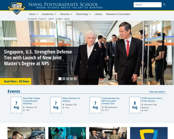The image size is (174, 139).
Task: Go to the FACULTY page
Action: pos(43,19)
